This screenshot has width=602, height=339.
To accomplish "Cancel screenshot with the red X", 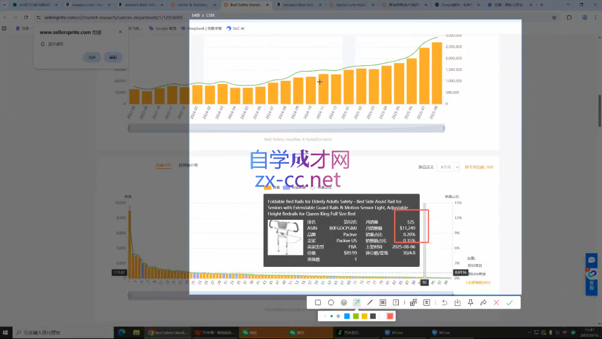I will pyautogui.click(x=496, y=302).
